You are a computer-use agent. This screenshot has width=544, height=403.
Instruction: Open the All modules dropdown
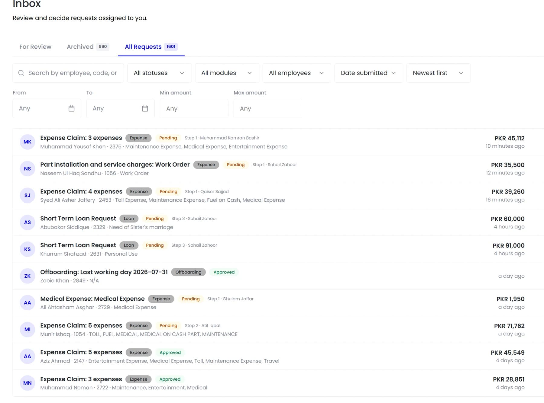227,73
